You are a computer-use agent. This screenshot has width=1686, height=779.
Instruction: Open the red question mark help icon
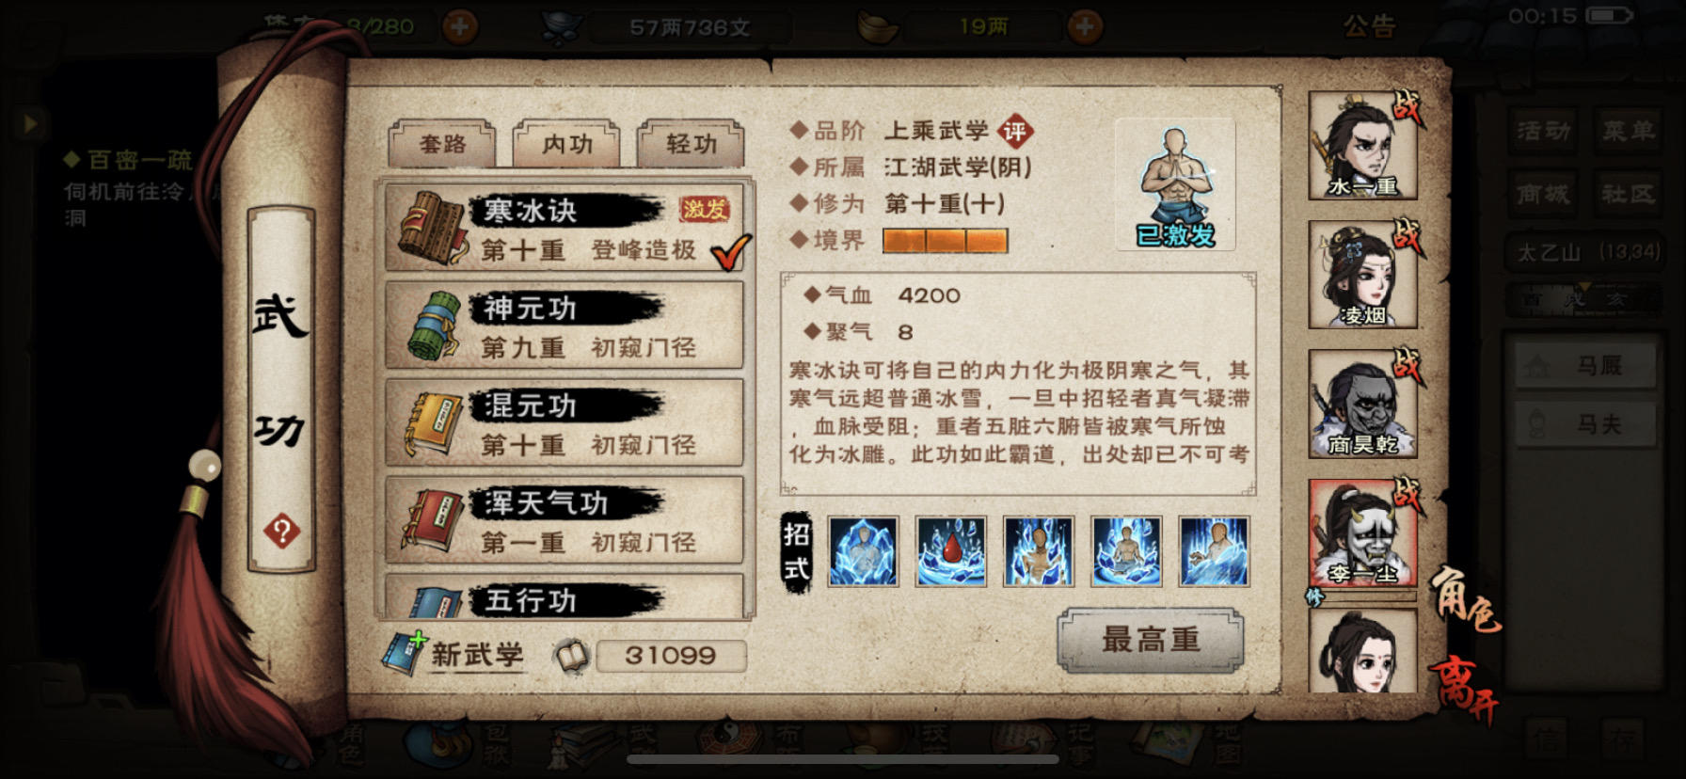281,532
